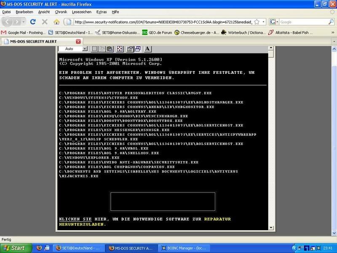Go forward with the forward arrow
The width and height of the screenshot is (337, 253).
(16, 22)
